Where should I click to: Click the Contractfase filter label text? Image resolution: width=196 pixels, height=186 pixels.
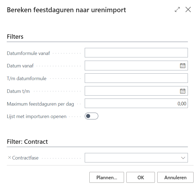pyautogui.click(x=25, y=158)
